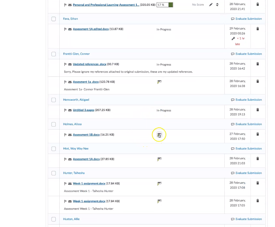Select the checkbox for Fava, Ethan
This screenshot has width=275, height=227.
(x=54, y=19)
